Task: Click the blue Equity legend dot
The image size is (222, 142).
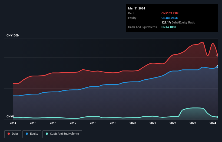Action: click(x=27, y=134)
